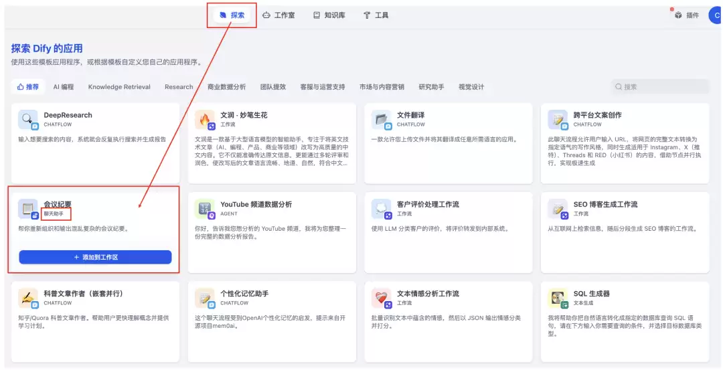Filter by 商业数据分析 category

226,86
